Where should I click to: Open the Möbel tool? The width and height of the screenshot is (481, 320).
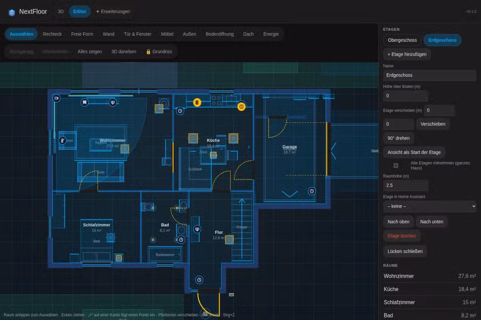(x=167, y=34)
